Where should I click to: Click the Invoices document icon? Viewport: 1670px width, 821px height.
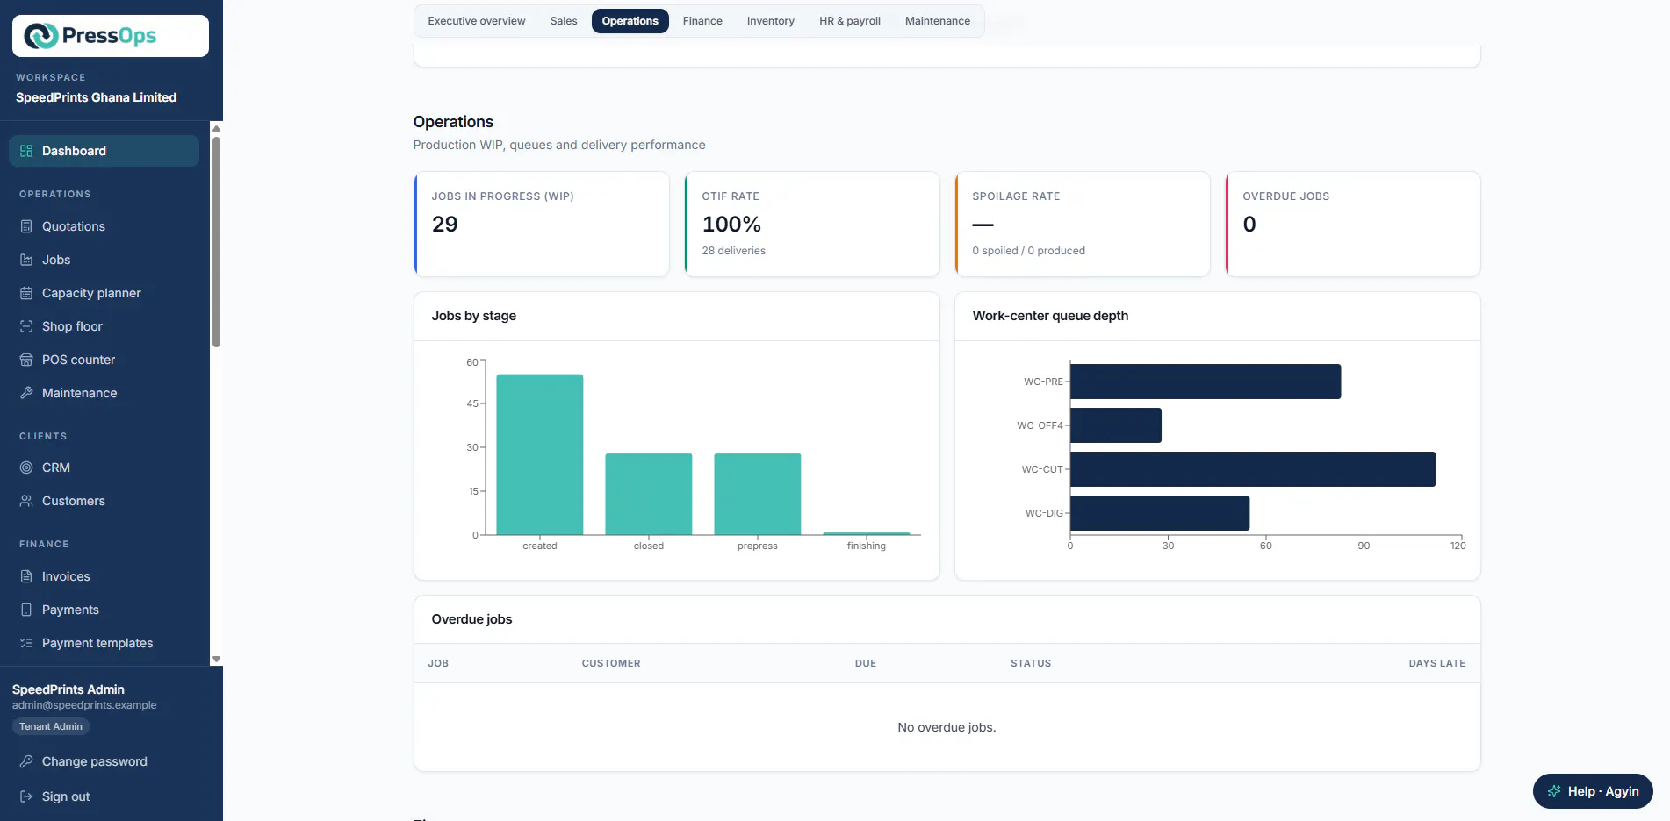26,576
